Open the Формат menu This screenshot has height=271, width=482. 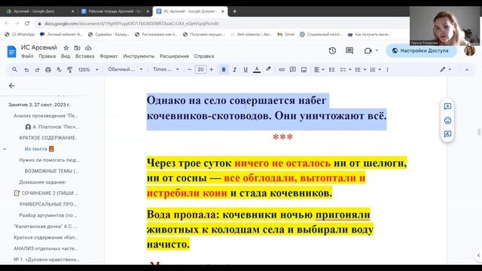pyautogui.click(x=108, y=56)
